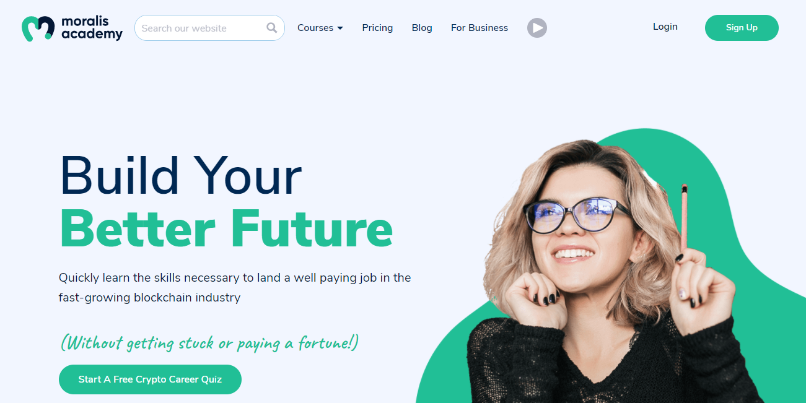This screenshot has width=806, height=403.
Task: Click the green Better Future heading
Action: click(226, 228)
